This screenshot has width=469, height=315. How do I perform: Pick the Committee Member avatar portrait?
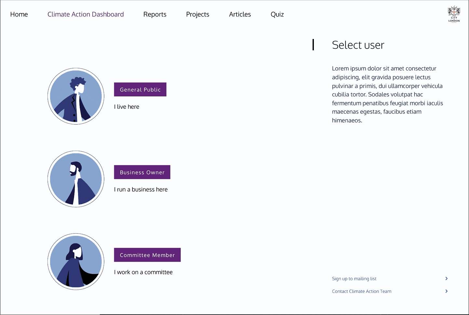pos(76,262)
